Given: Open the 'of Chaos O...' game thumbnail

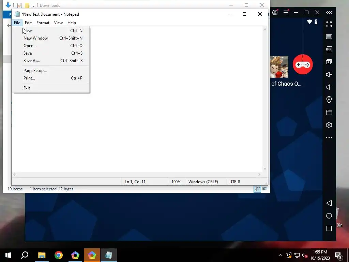Looking at the screenshot, I should pos(279,67).
